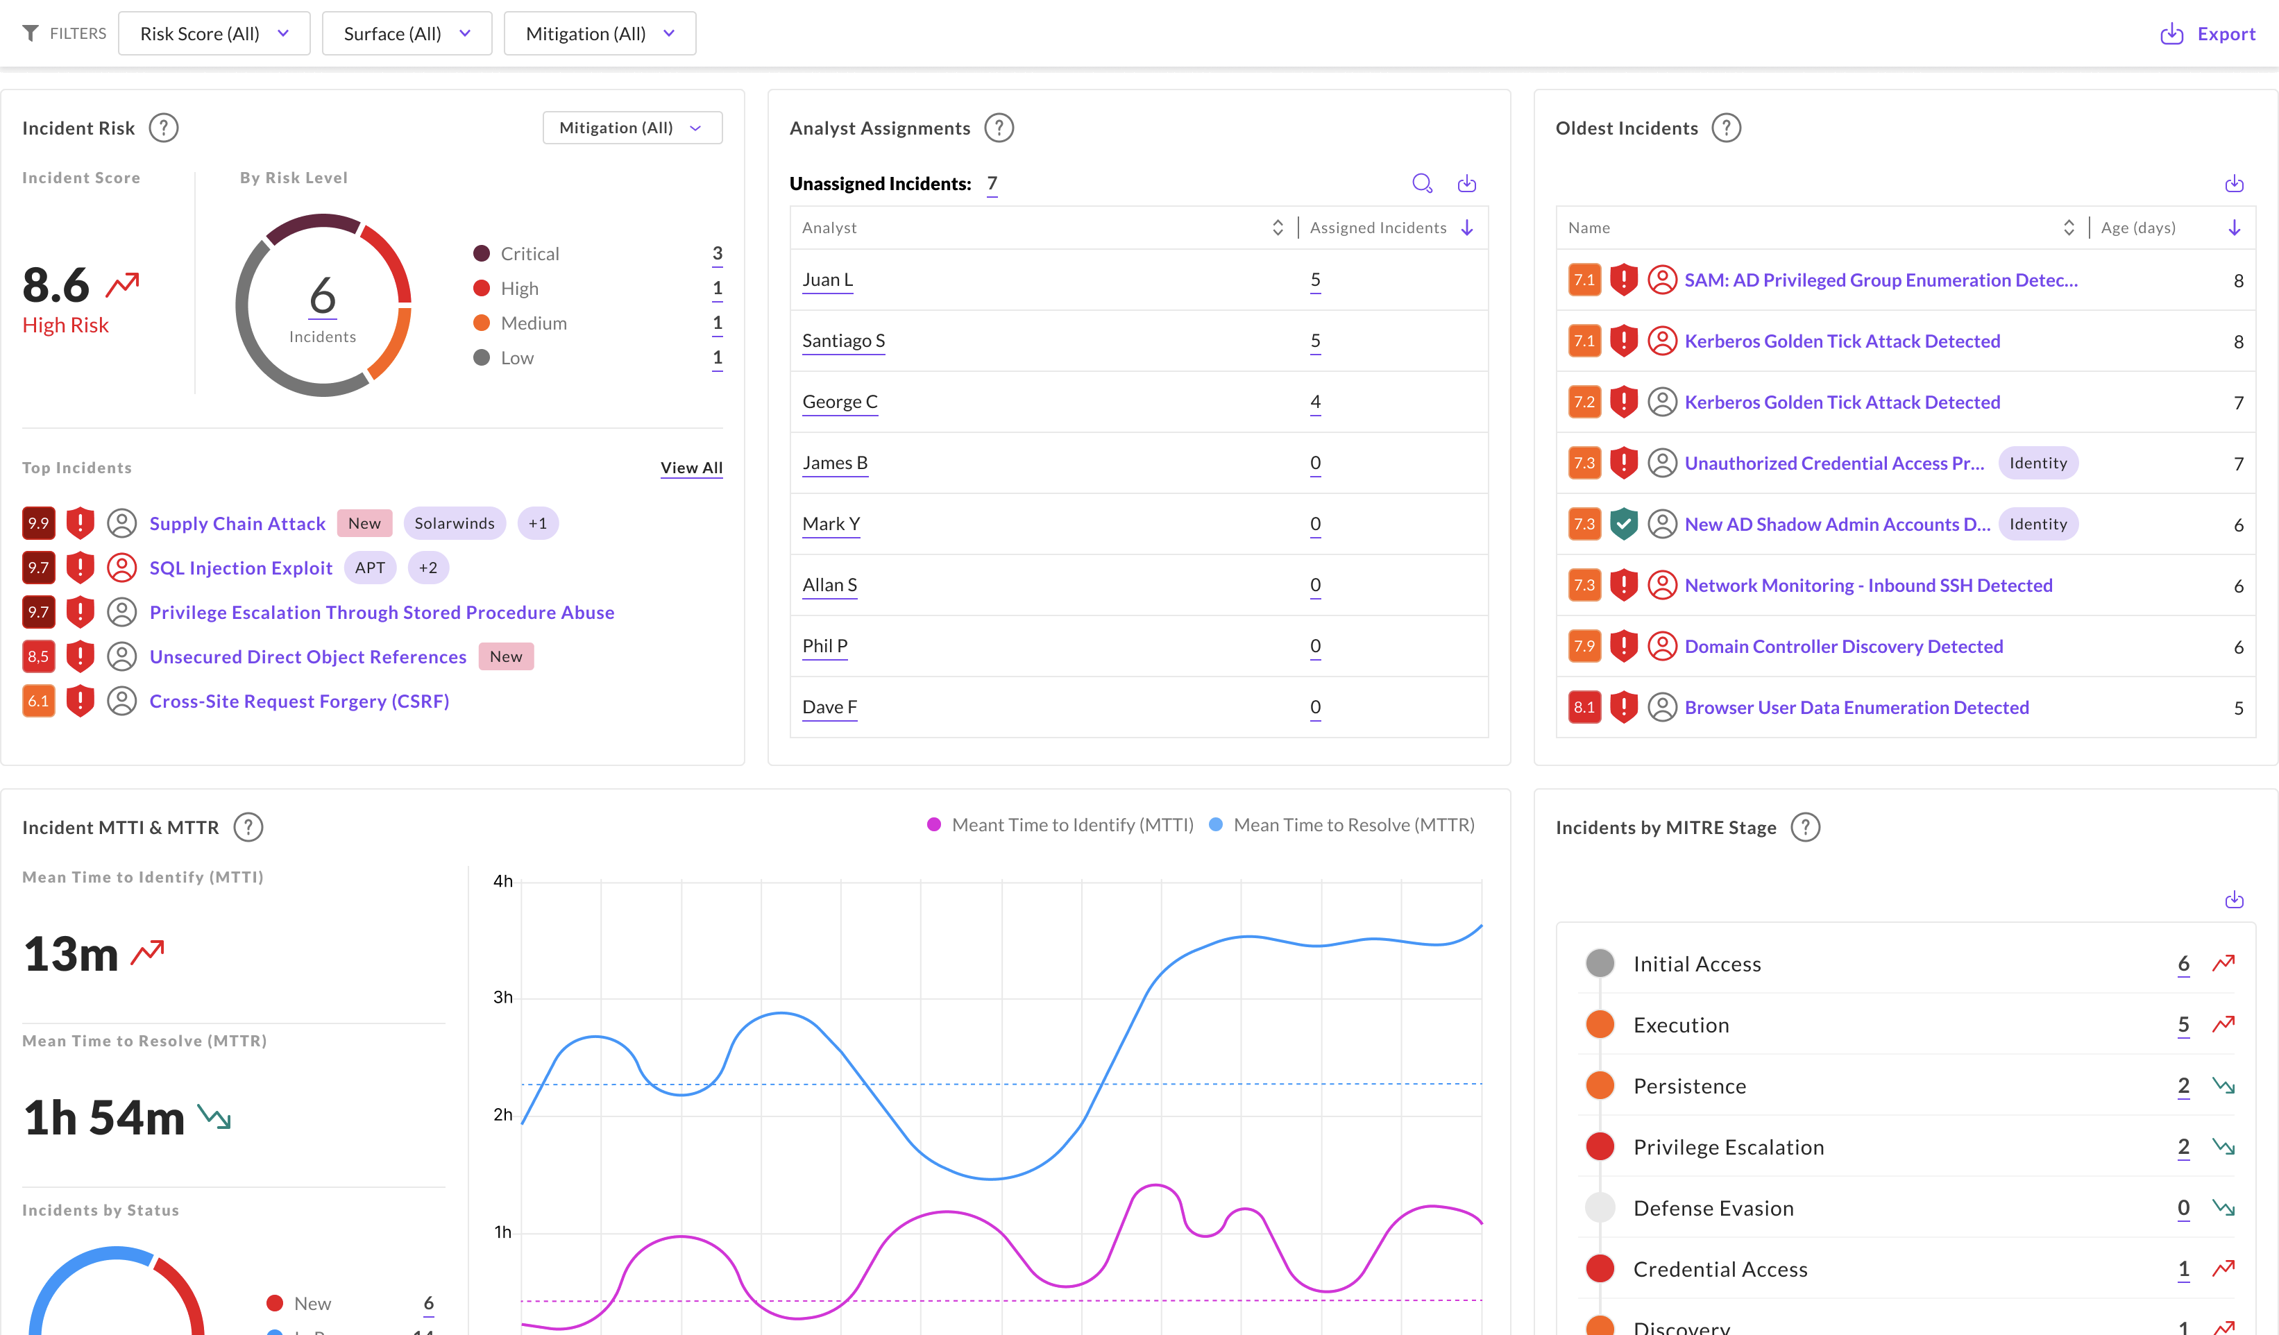The image size is (2279, 1335).
Task: Click the Export download icon
Action: pyautogui.click(x=2171, y=35)
